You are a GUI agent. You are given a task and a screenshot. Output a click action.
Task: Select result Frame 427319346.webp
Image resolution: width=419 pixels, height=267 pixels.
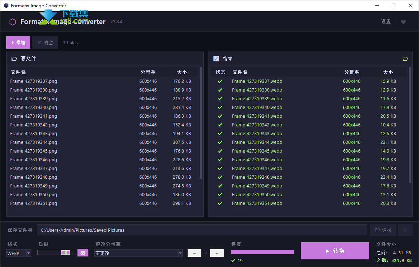pyautogui.click(x=310, y=160)
